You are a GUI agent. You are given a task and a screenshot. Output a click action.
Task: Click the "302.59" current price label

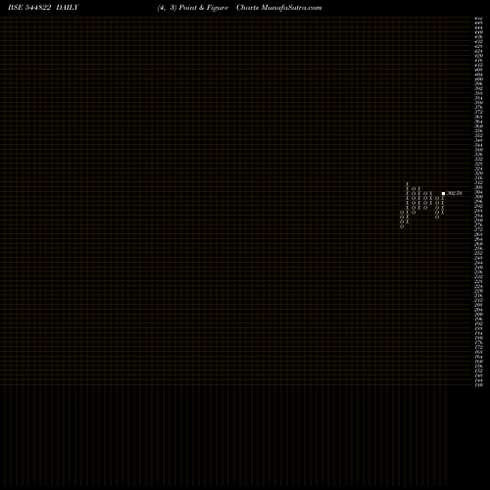tap(455, 193)
